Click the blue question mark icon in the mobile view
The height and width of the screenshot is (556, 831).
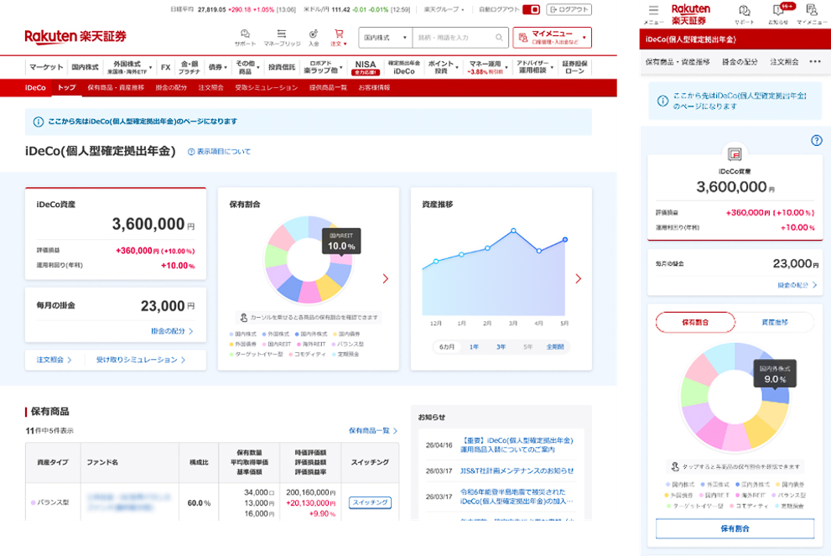coord(817,140)
